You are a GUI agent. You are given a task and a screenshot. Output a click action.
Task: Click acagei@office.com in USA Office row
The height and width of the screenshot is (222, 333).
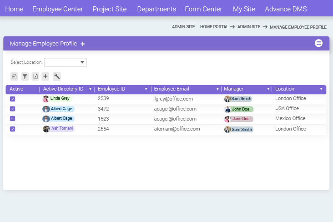(175, 109)
